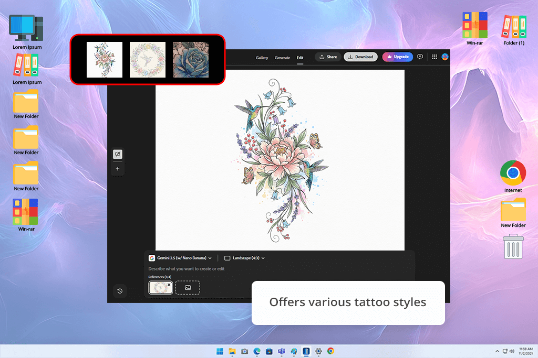Open the Paint app in the taskbar

tap(294, 351)
